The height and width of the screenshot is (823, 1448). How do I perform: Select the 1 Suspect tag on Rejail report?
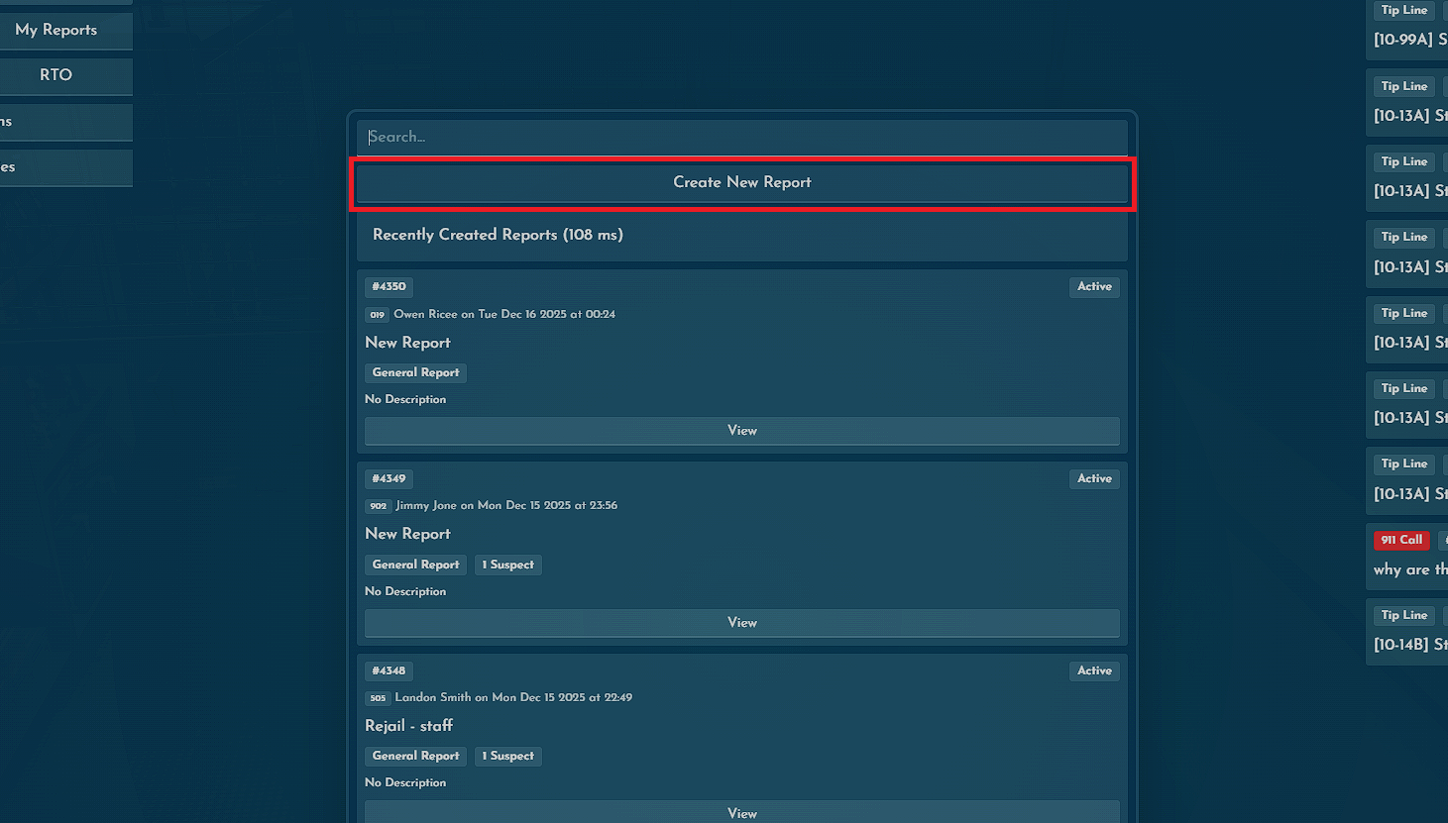(507, 757)
